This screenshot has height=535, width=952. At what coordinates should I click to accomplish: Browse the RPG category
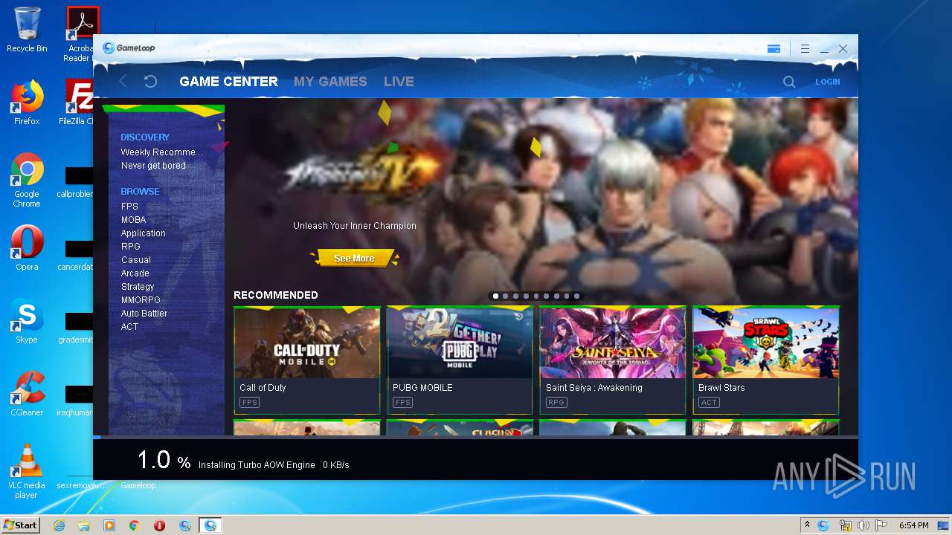point(131,247)
